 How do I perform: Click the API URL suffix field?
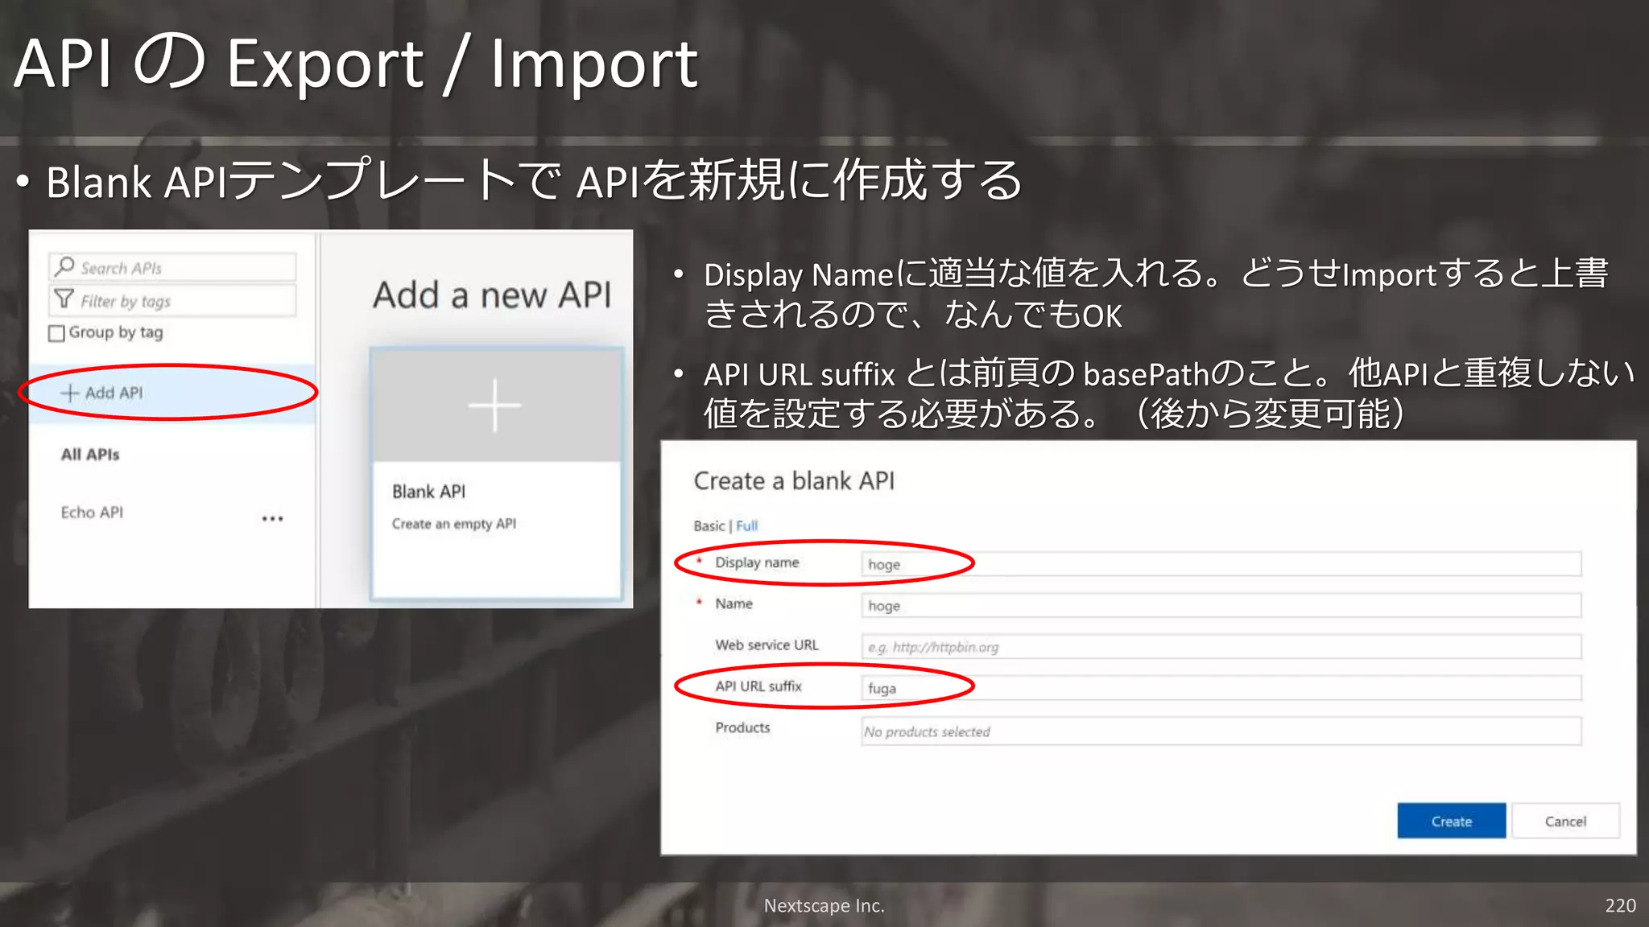coord(1221,688)
